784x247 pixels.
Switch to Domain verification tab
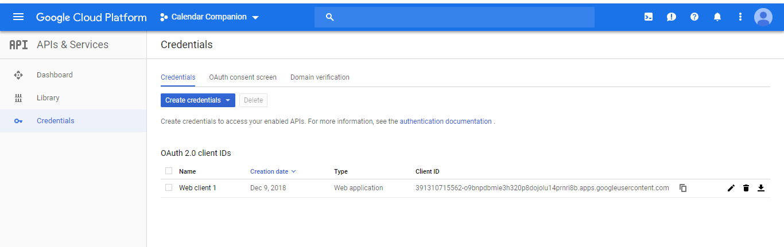tap(320, 77)
